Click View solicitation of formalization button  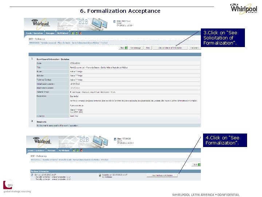[x=170, y=48]
